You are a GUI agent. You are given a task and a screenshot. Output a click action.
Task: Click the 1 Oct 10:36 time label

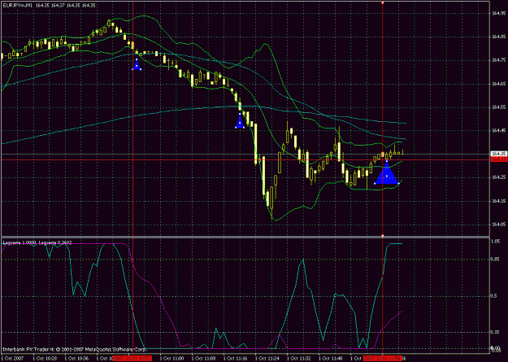coord(75,359)
